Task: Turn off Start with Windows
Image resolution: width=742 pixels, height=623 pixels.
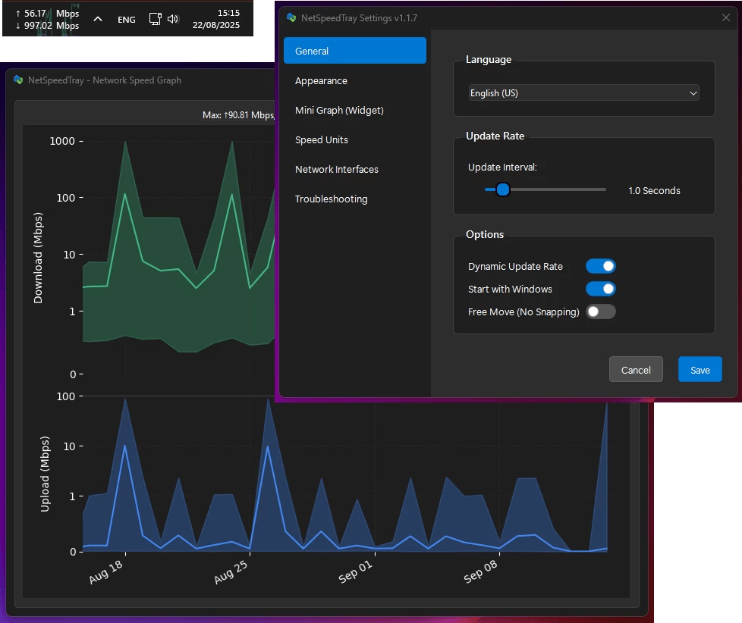Action: click(x=600, y=289)
